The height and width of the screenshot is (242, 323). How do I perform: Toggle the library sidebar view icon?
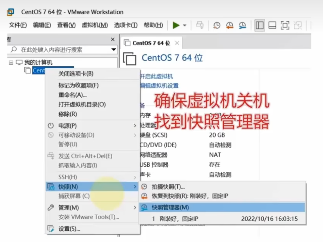point(259,25)
